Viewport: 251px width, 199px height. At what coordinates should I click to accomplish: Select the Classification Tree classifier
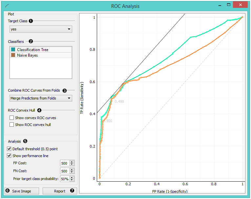[x=33, y=49]
